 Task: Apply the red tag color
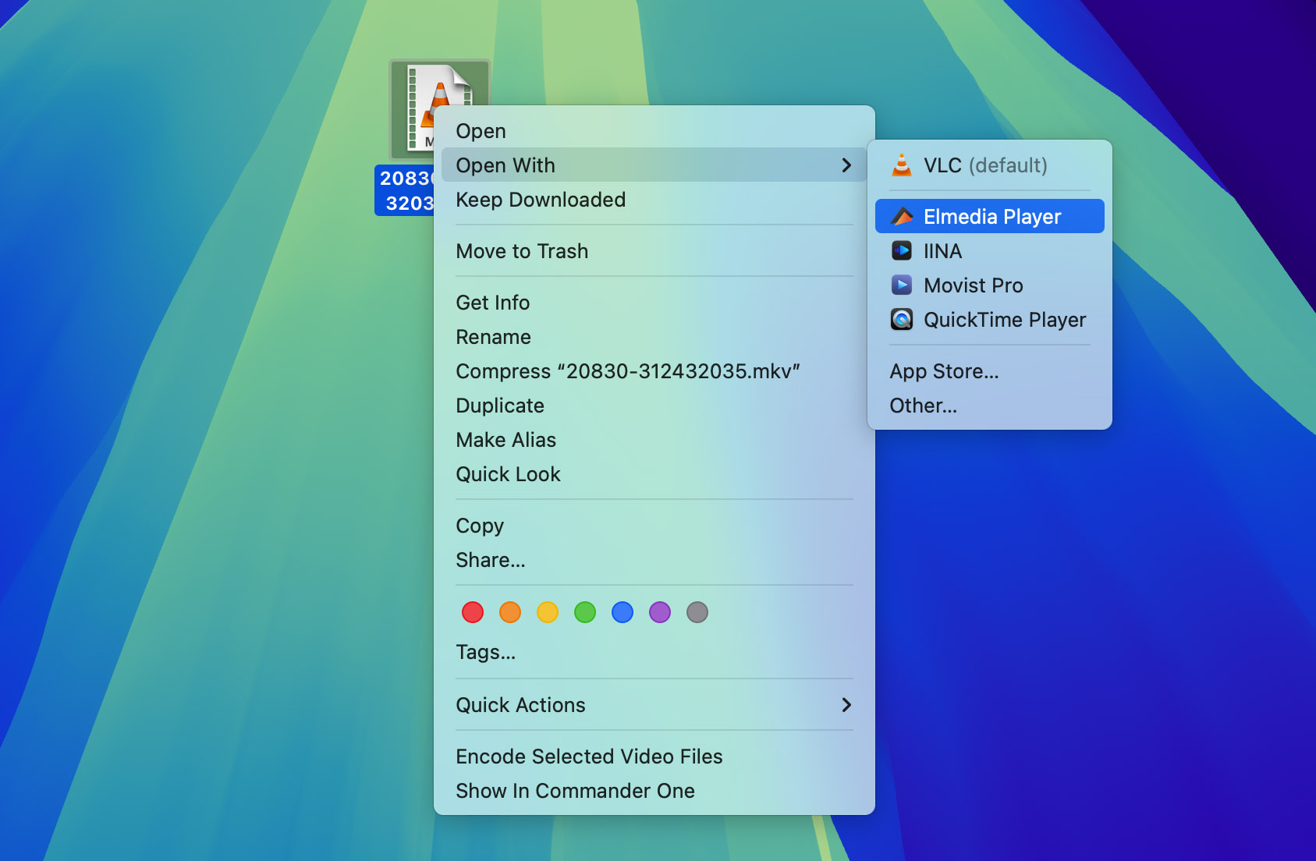click(473, 612)
